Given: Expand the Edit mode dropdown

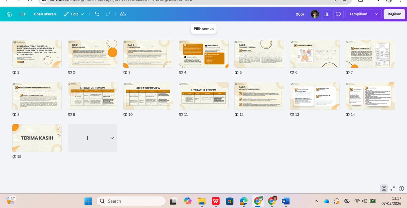Looking at the screenshot, I should 74,14.
